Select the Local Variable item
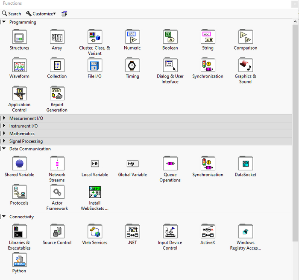Image resolution: width=299 pixels, height=280 pixels. pyautogui.click(x=95, y=164)
